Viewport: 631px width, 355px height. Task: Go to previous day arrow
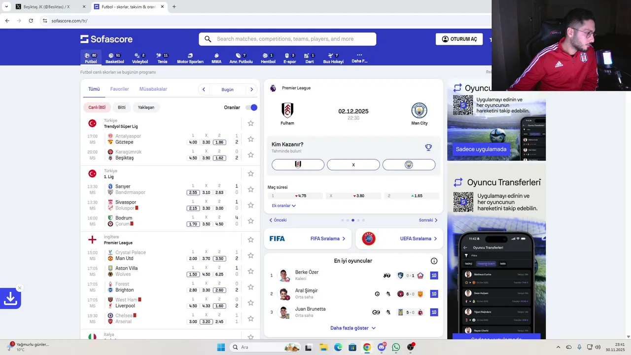[x=204, y=89]
